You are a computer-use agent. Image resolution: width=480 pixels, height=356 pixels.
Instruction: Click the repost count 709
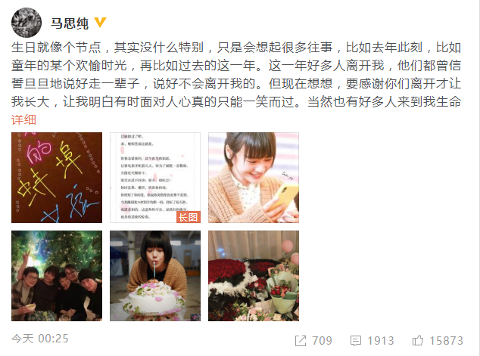[x=322, y=340]
